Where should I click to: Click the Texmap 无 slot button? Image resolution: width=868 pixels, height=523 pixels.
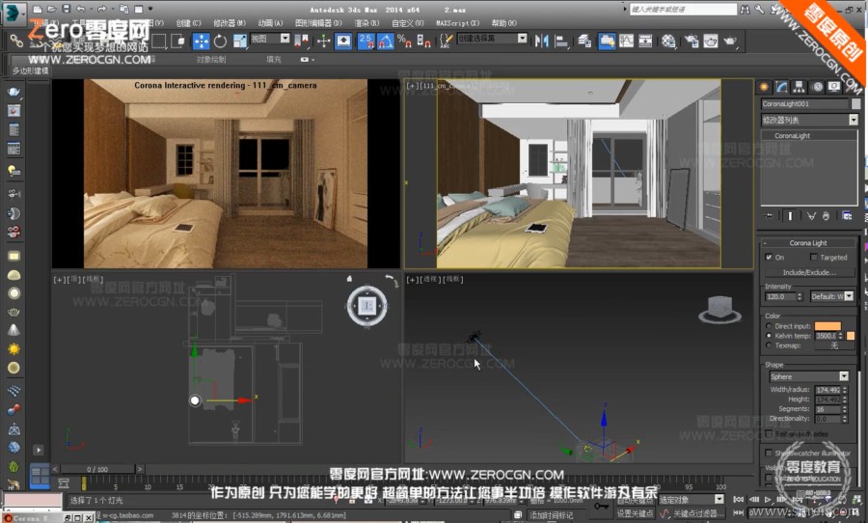click(834, 345)
